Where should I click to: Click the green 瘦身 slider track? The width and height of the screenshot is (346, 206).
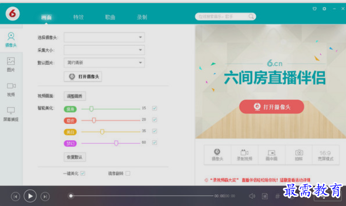click(111, 109)
